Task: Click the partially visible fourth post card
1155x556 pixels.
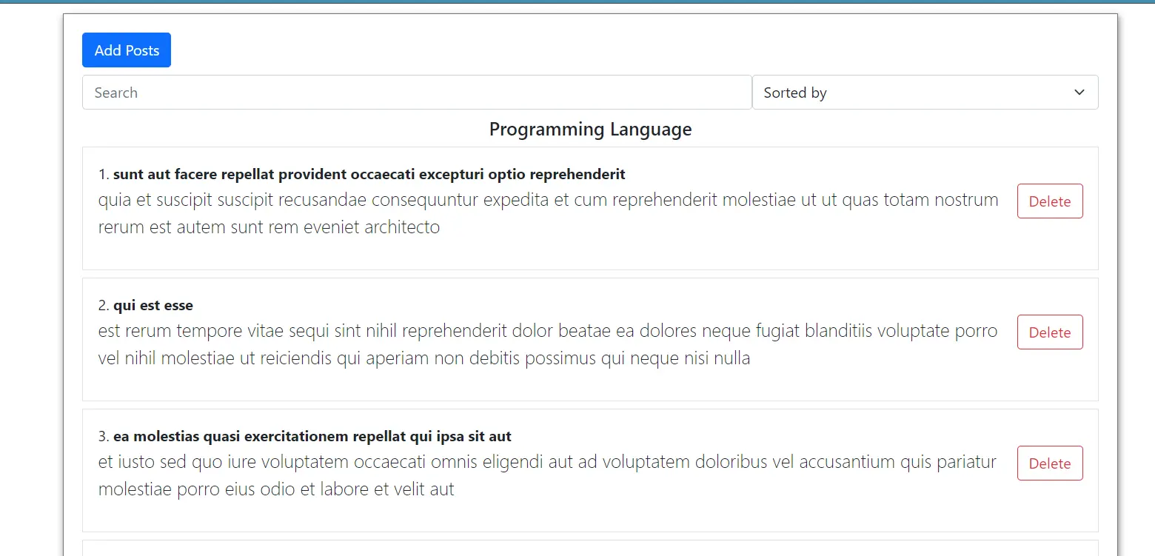Action: pyautogui.click(x=590, y=549)
